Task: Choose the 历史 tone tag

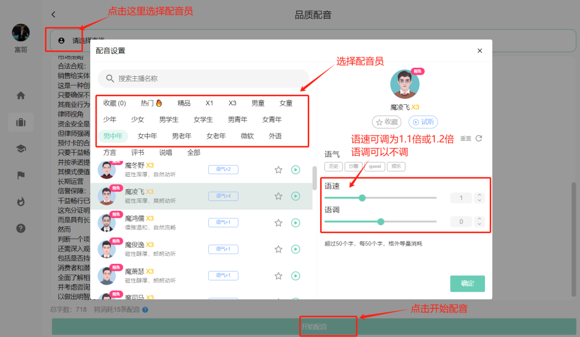Action: pos(334,166)
